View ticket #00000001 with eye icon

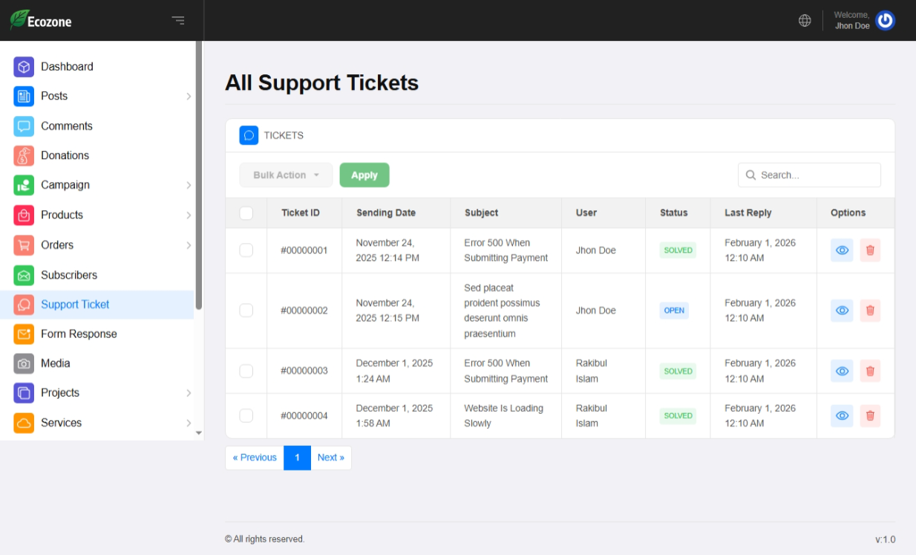842,250
